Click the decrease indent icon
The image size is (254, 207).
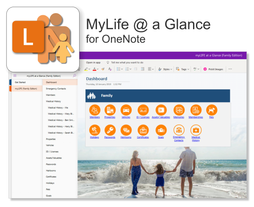point(135,69)
